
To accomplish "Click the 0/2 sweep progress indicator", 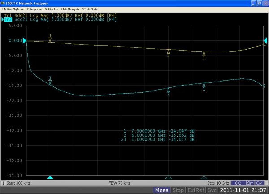I will (x=238, y=183).
